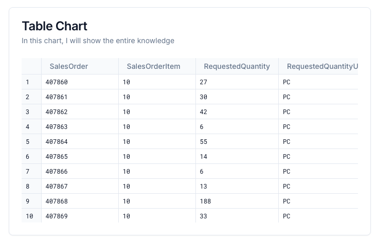Click the SalesOrderItem column header
The image size is (377, 241).
157,66
